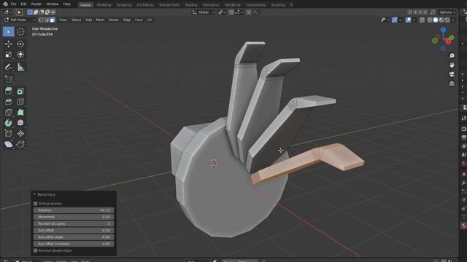
Task: Open the editor type dropdown
Action: [x=7, y=12]
